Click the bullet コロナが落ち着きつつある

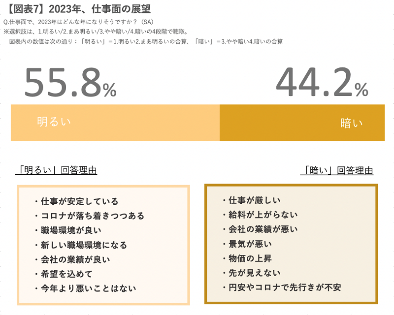tap(89, 216)
